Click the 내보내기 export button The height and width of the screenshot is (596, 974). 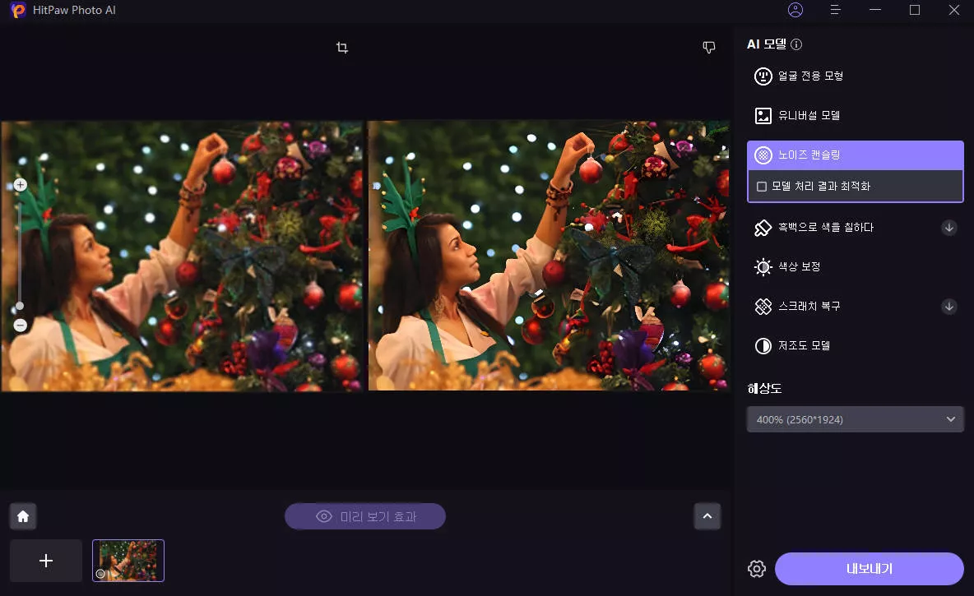tap(869, 569)
